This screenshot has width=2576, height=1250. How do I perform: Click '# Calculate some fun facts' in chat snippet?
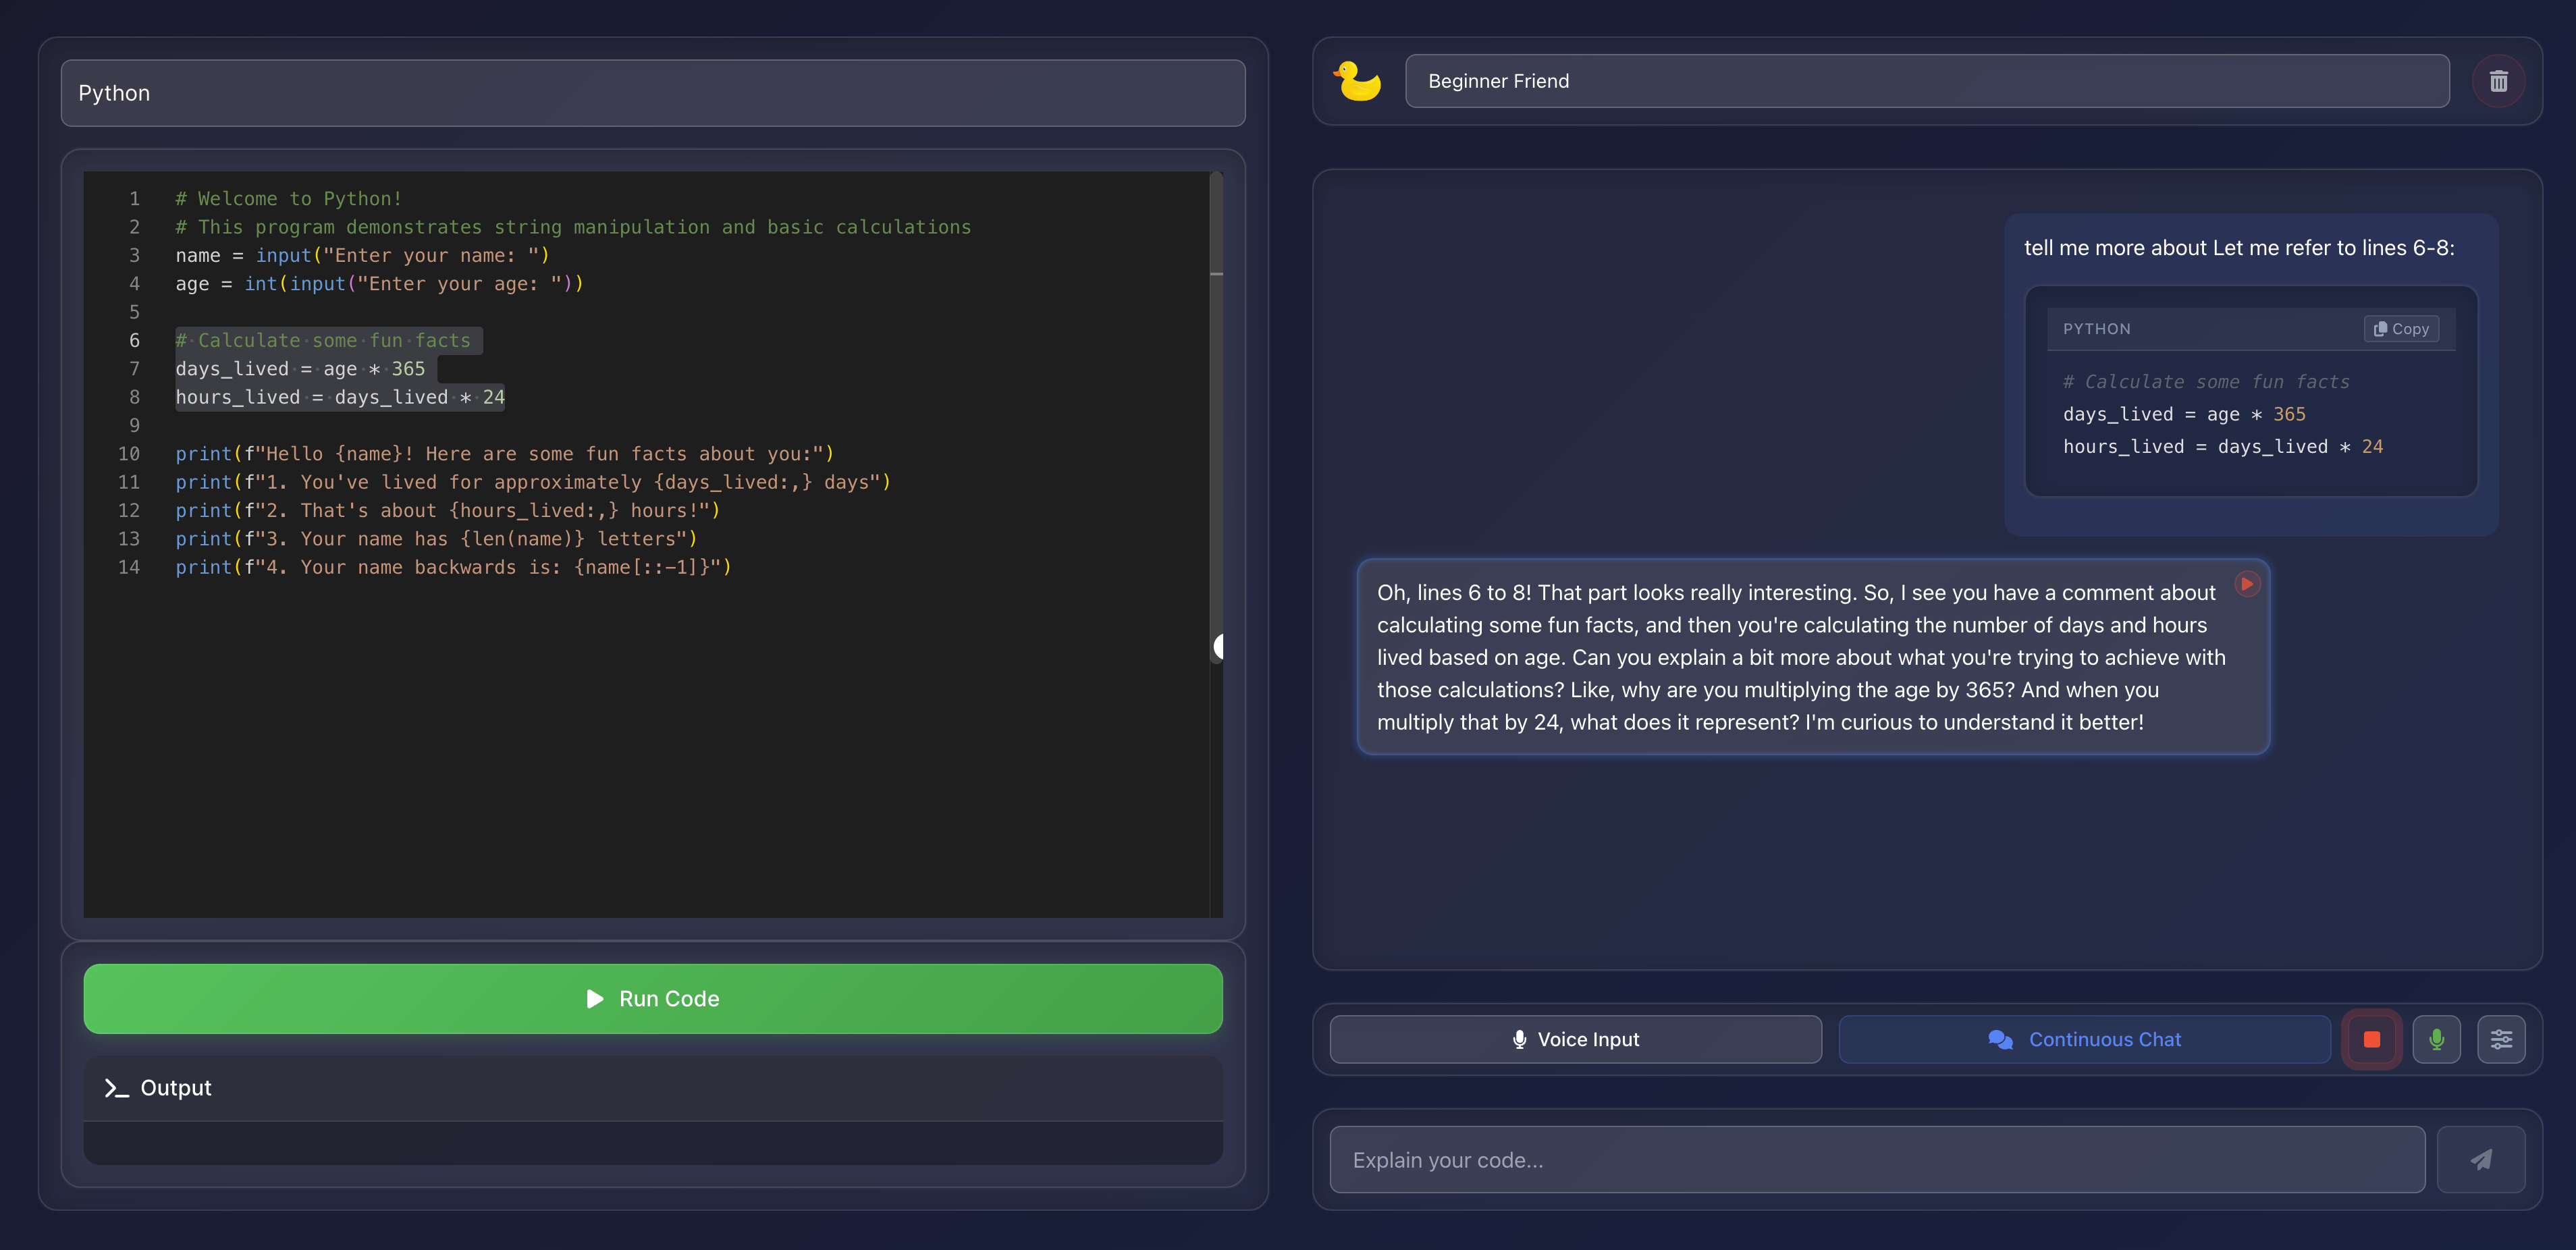point(2206,382)
